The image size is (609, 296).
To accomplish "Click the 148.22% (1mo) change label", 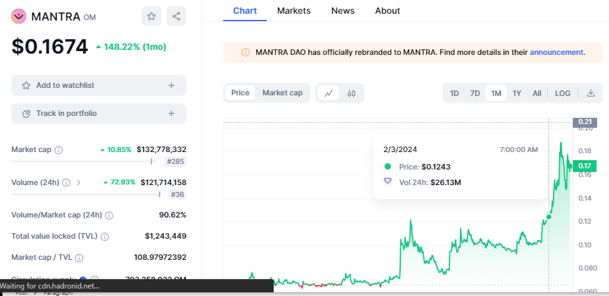I will pyautogui.click(x=132, y=47).
